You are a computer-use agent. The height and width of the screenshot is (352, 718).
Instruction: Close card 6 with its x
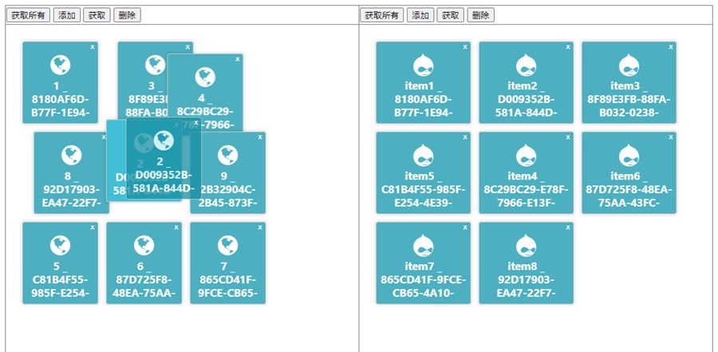176,227
